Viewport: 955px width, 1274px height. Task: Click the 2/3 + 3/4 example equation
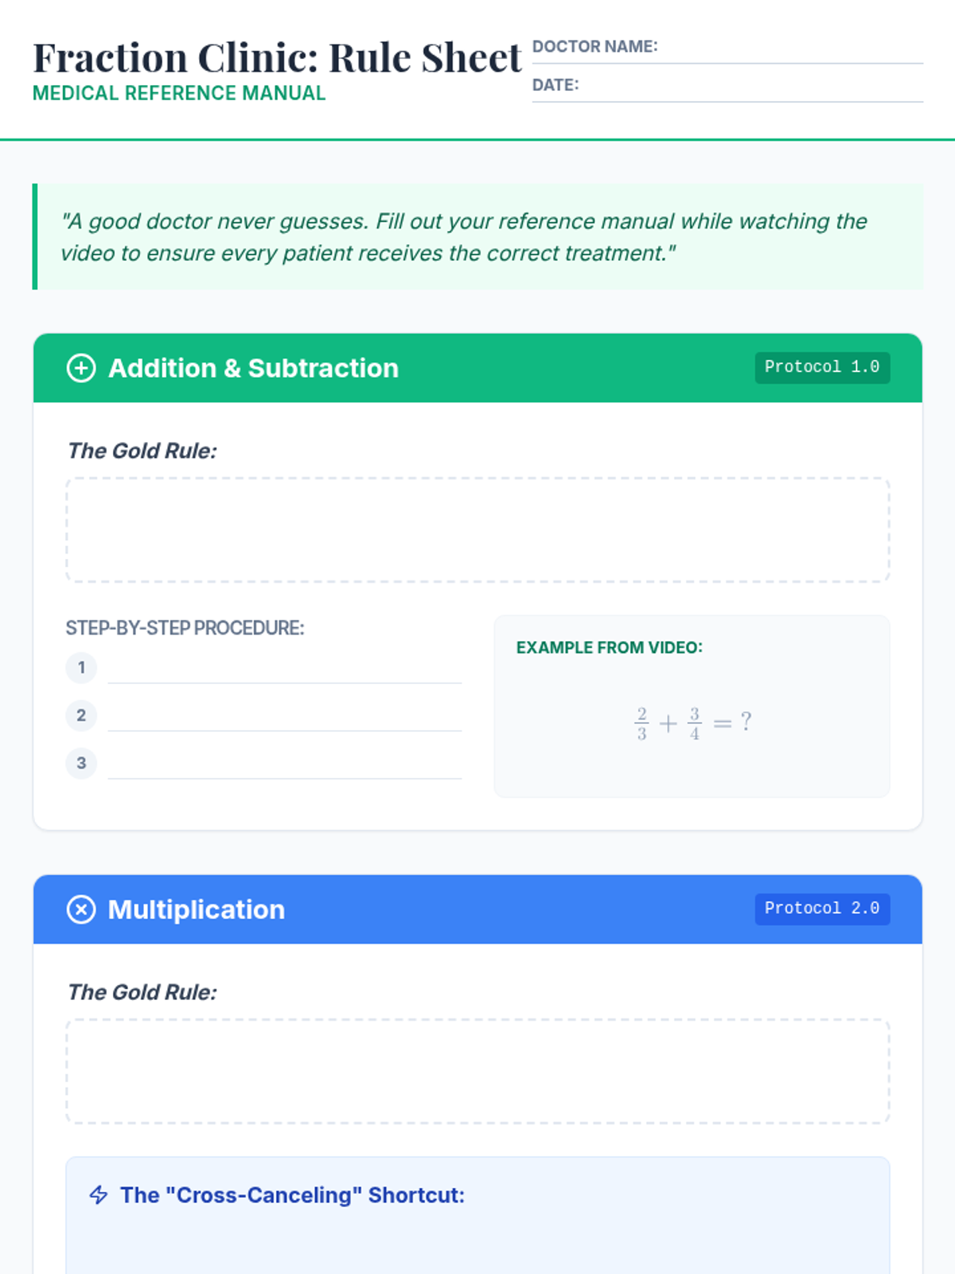[x=692, y=723]
